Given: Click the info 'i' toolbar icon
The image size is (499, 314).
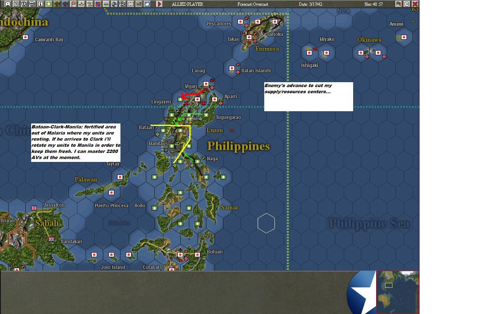Looking at the screenshot, I should click(41, 4).
